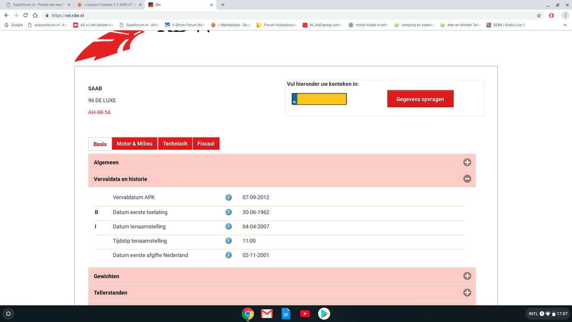Screen dimensions: 572x322
Task: Select the Basis tab
Action: click(x=100, y=144)
